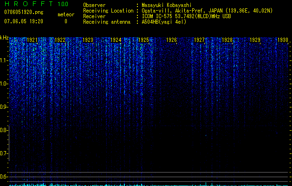This screenshot has height=186, width=292.
Task: Click the 1927 time marker
Action: click(x=199, y=40)
